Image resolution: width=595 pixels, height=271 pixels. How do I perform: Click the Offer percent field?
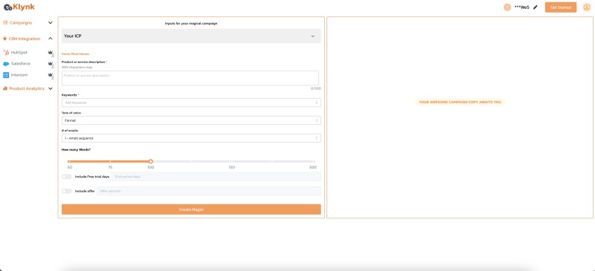209,191
